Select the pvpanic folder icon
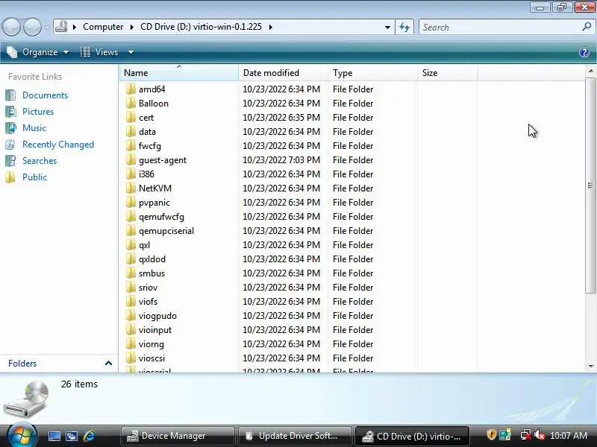The image size is (597, 447). click(131, 202)
